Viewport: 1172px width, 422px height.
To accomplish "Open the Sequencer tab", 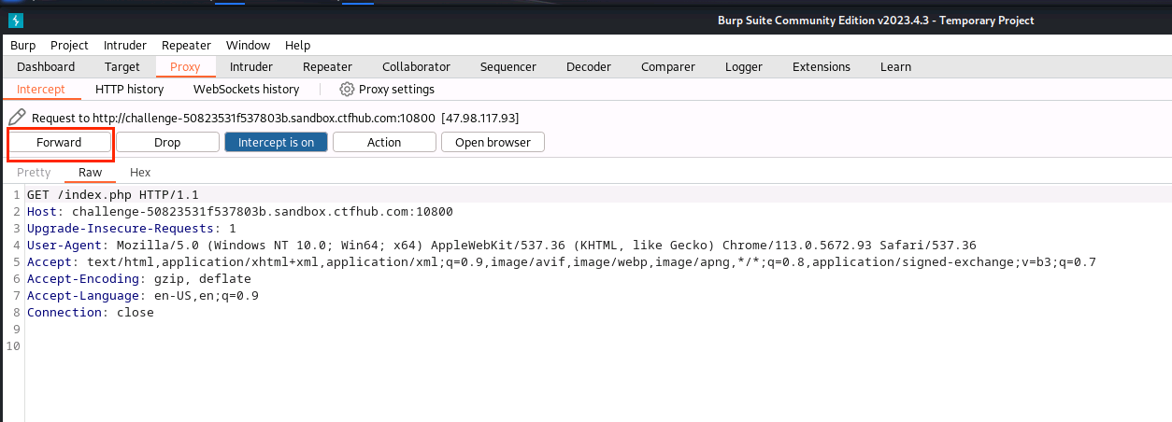I will pos(508,66).
